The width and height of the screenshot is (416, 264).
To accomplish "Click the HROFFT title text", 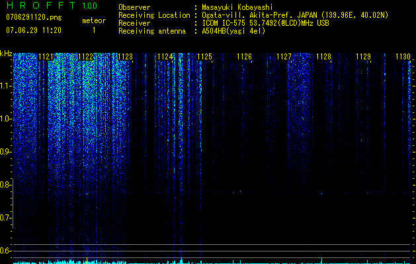I will (41, 6).
